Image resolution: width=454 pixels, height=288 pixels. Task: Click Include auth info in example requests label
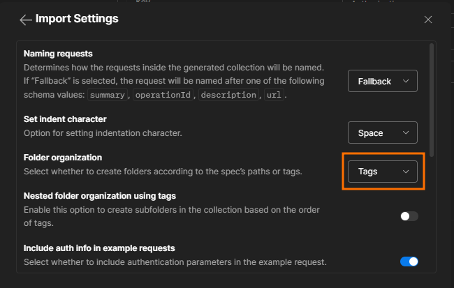99,248
